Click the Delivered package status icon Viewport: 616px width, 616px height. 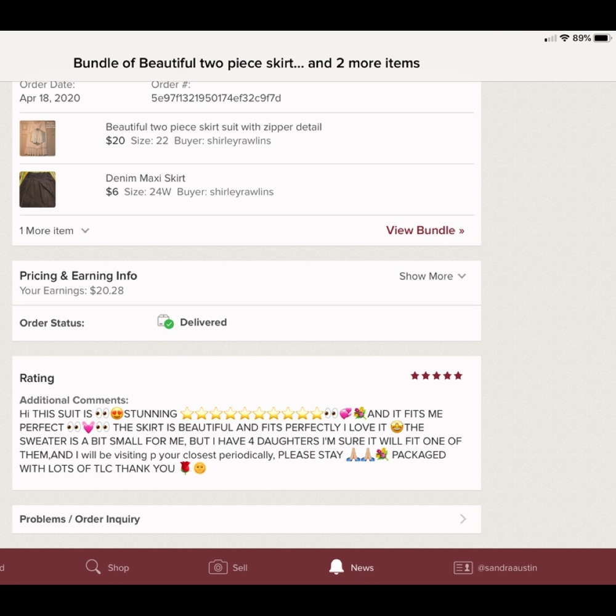point(165,322)
